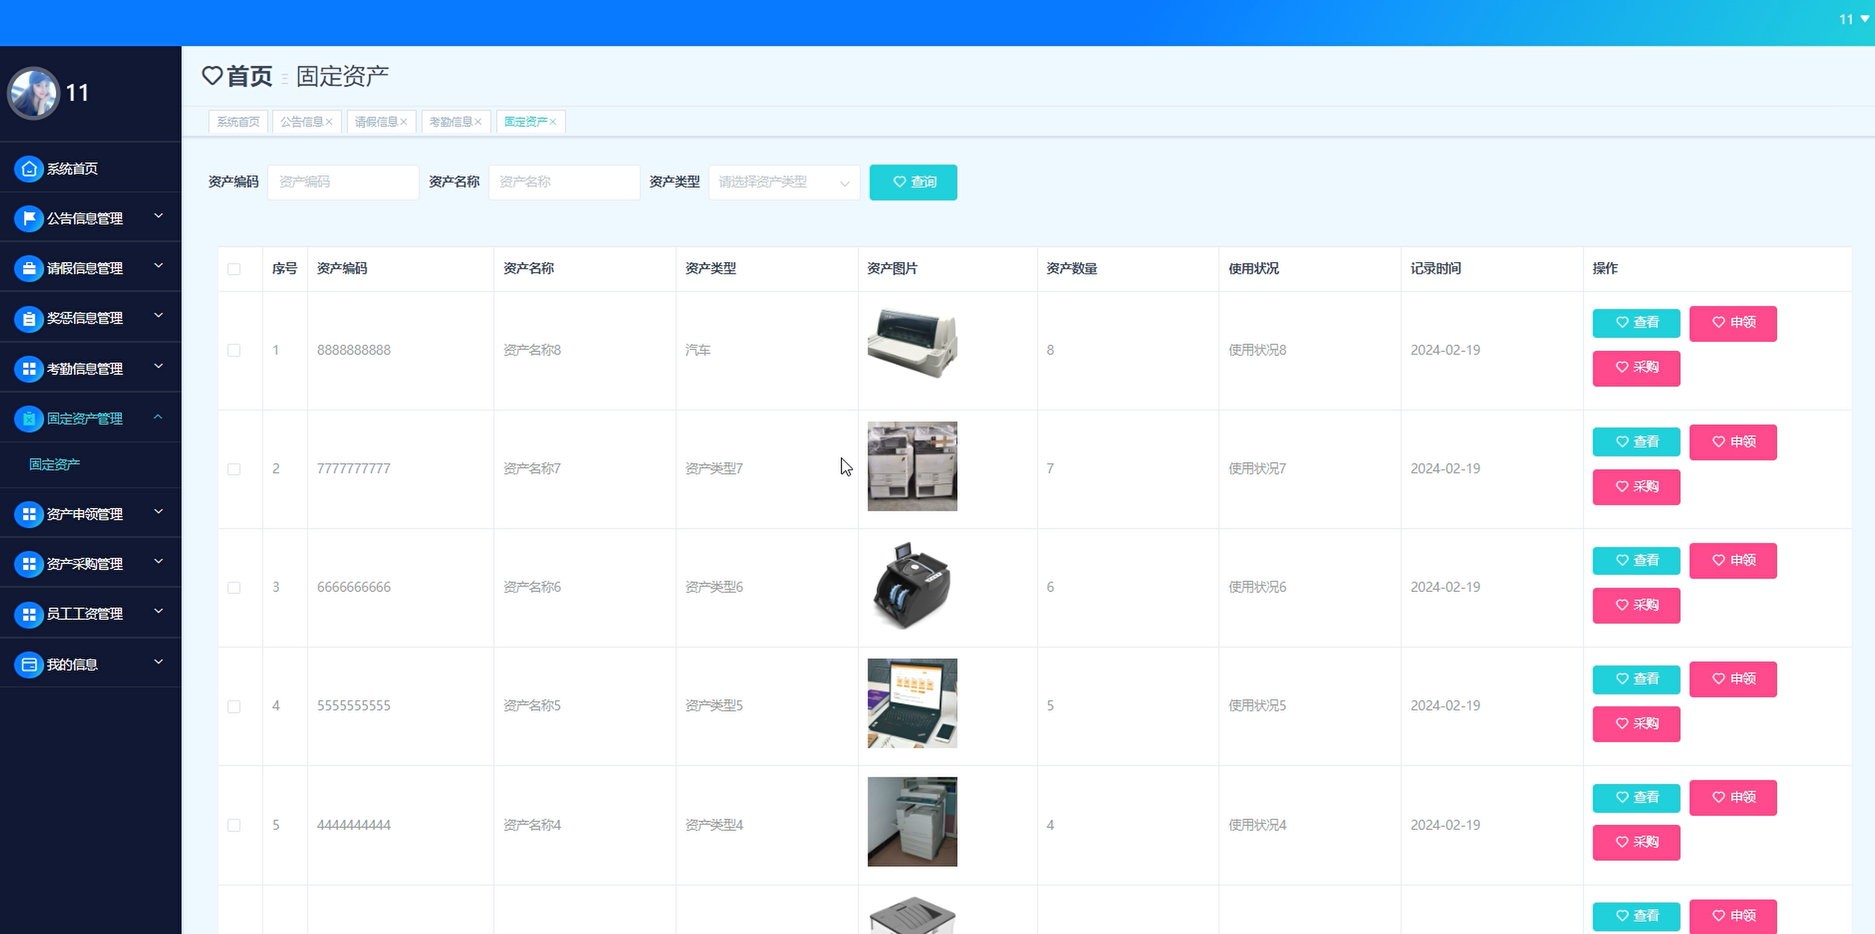Image resolution: width=1875 pixels, height=934 pixels.
Task: Expand the 考勤信息管理 menu chevron
Action: [158, 366]
